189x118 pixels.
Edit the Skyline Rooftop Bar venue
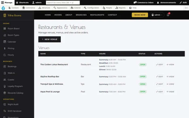tap(159, 77)
